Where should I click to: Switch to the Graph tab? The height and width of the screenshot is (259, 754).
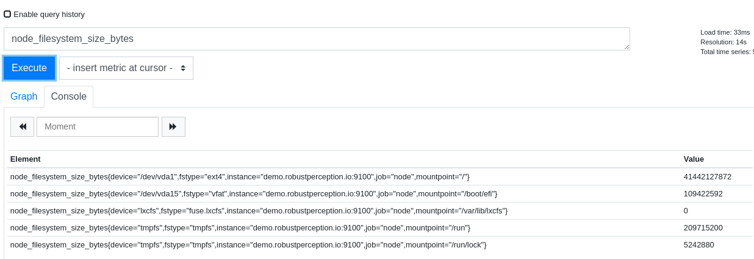pos(24,96)
